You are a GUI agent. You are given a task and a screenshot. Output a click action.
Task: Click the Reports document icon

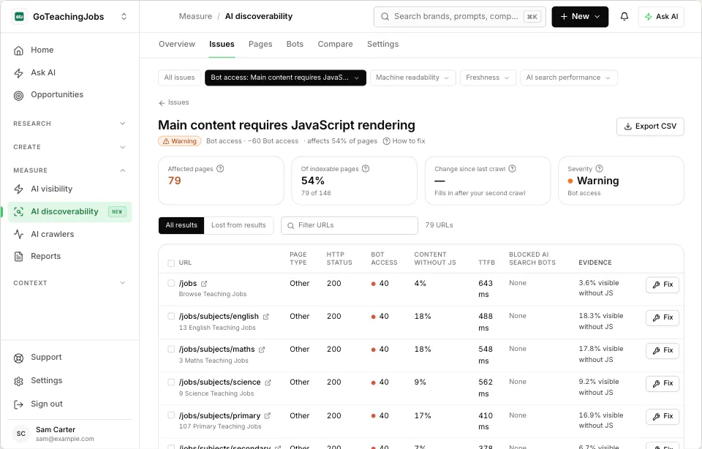[x=18, y=257]
